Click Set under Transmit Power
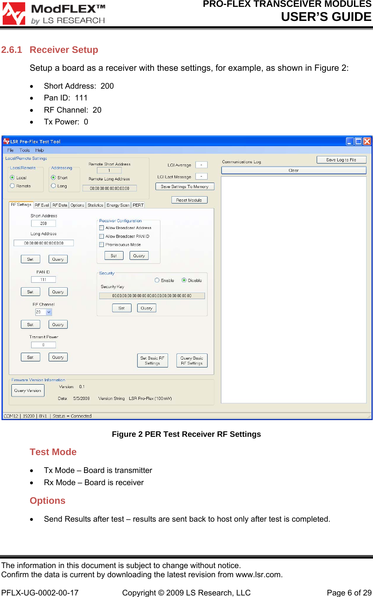This screenshot has height=597, width=373. [30, 357]
